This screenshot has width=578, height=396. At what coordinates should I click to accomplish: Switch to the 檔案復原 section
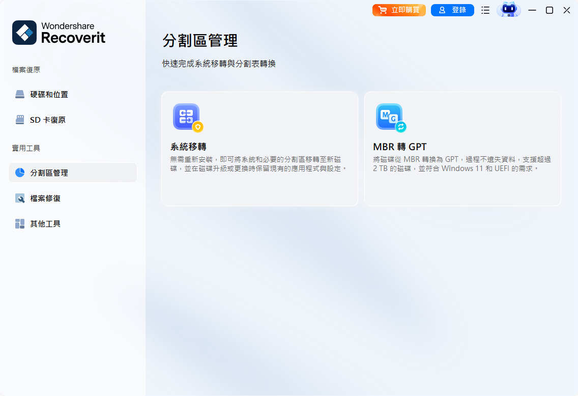click(26, 70)
